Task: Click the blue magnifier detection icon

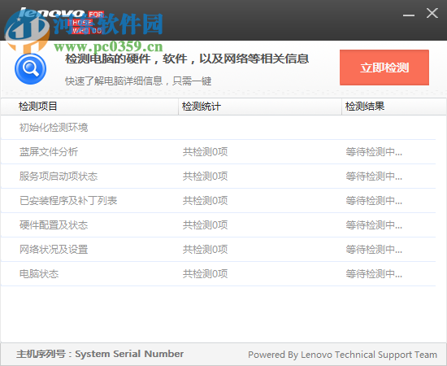Action: [x=31, y=69]
